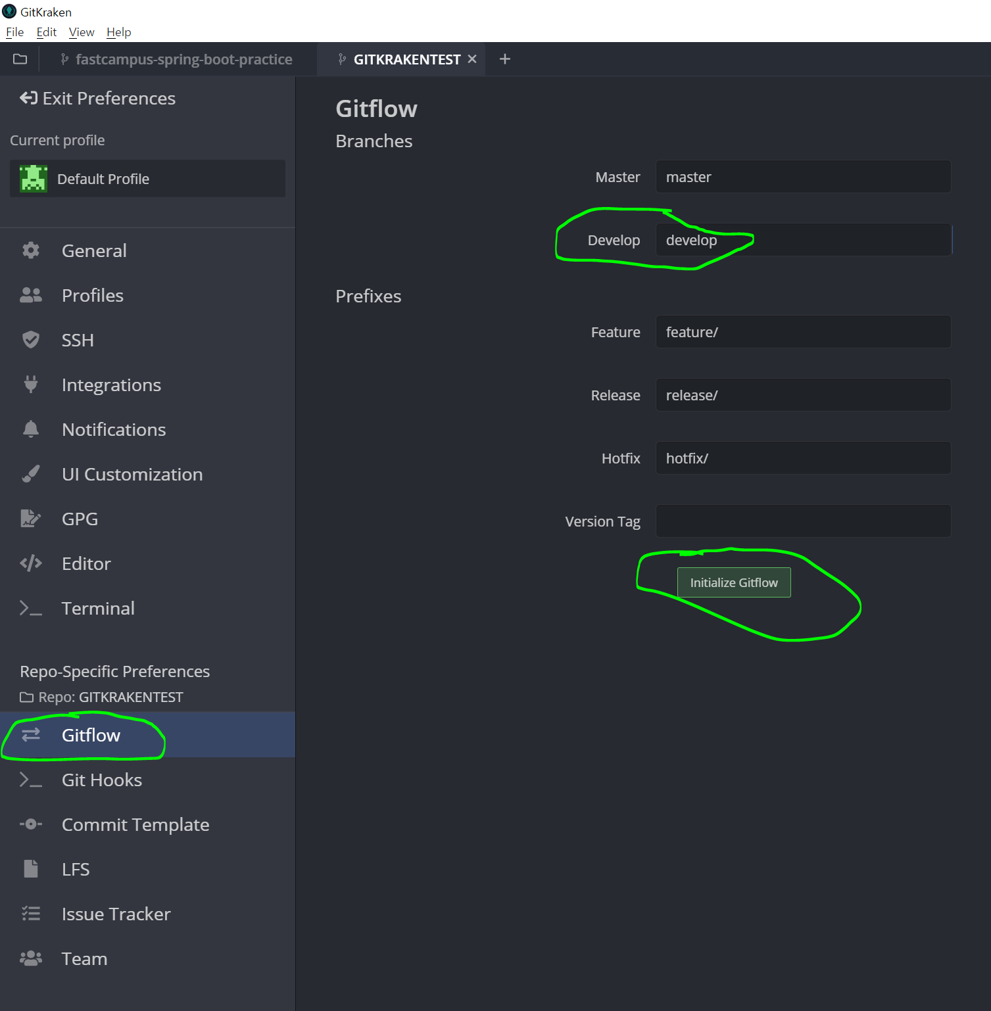Click the Develop branch input field
Viewport: 991px width, 1011px height.
click(803, 240)
